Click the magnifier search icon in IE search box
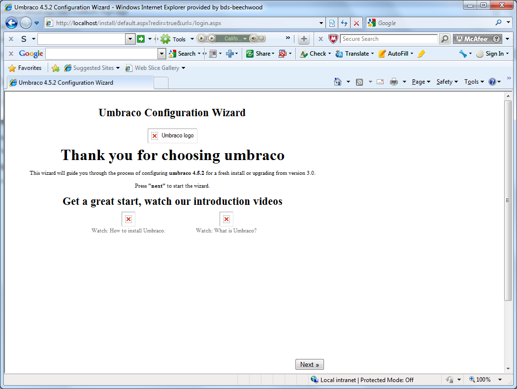 click(498, 23)
